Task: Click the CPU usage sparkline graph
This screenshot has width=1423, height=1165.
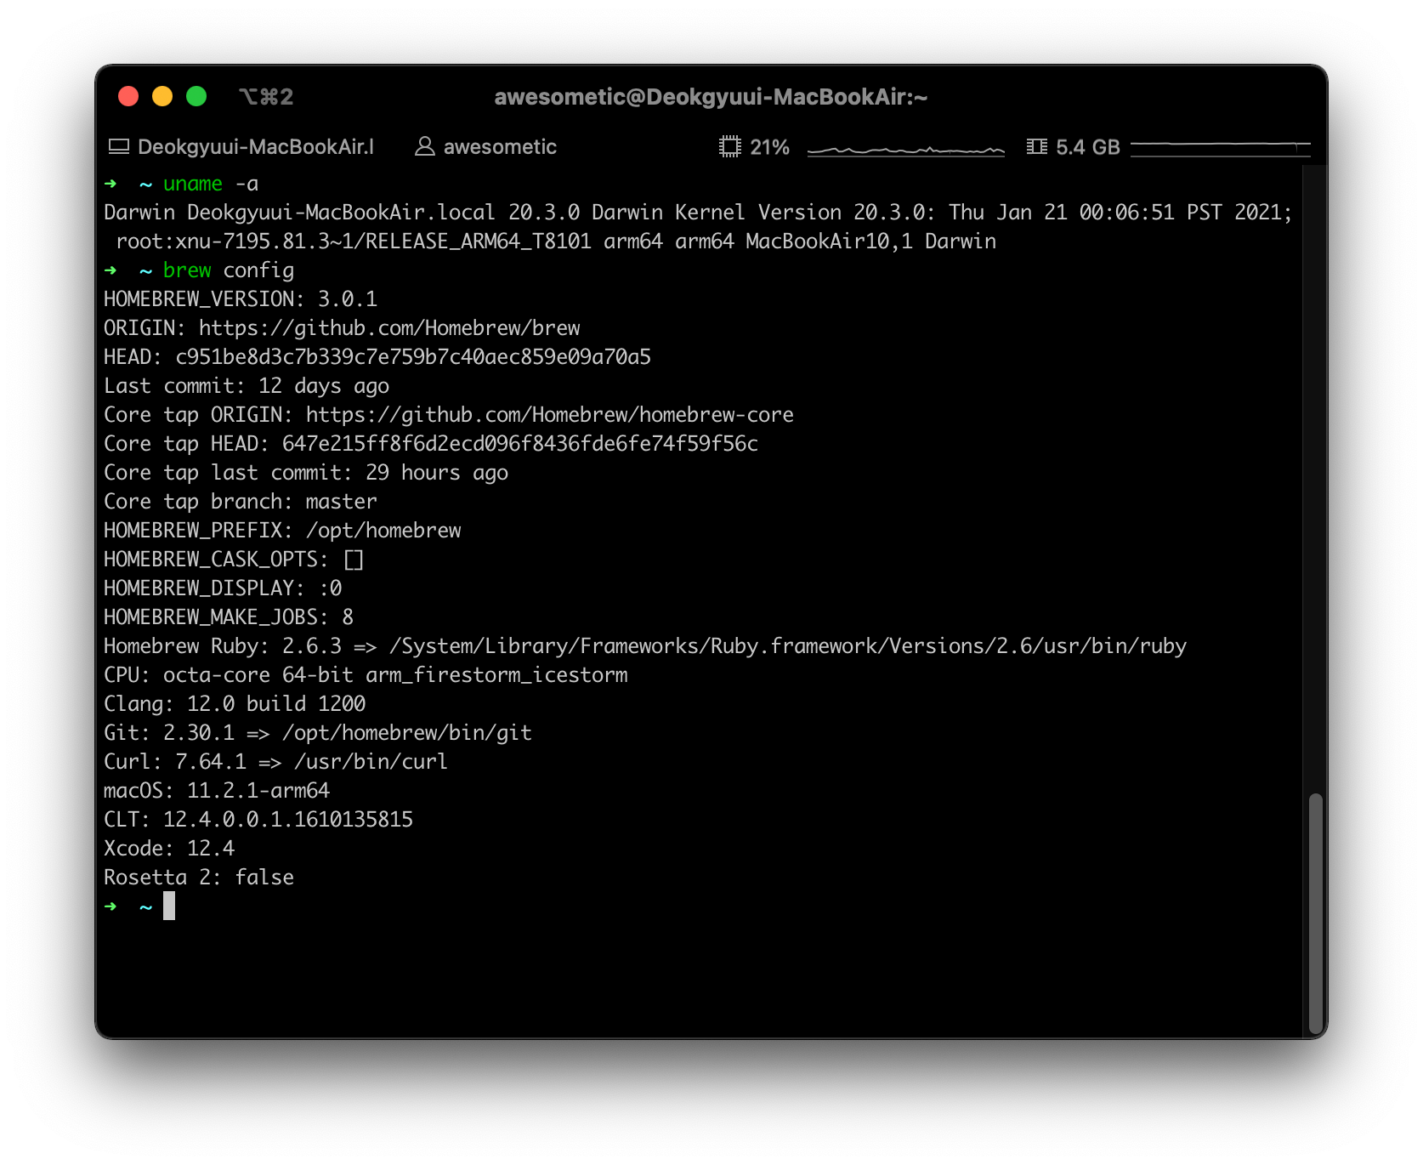Action: click(x=906, y=150)
